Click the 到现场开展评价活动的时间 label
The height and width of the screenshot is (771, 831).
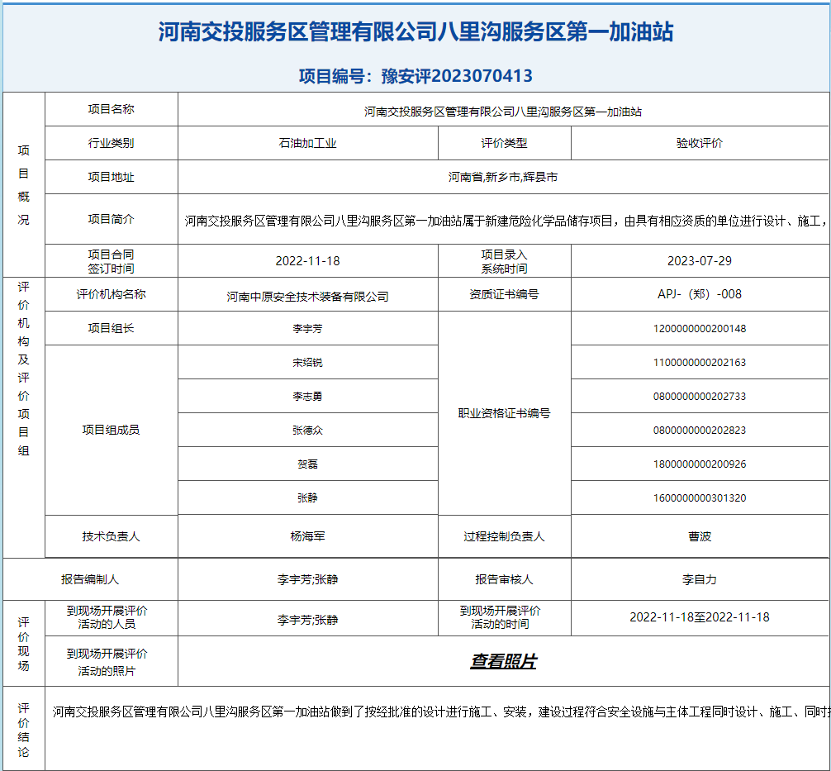tap(501, 618)
